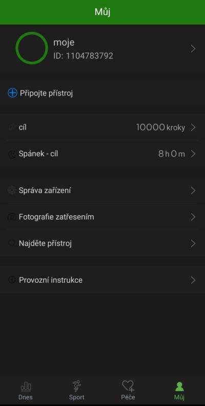Open sleep goal chevron next to 8h0m
The width and height of the screenshot is (205, 406).
point(193,154)
